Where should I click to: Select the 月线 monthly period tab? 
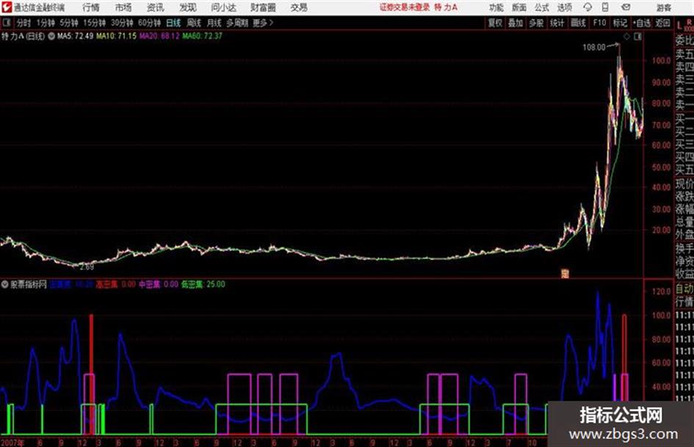214,23
